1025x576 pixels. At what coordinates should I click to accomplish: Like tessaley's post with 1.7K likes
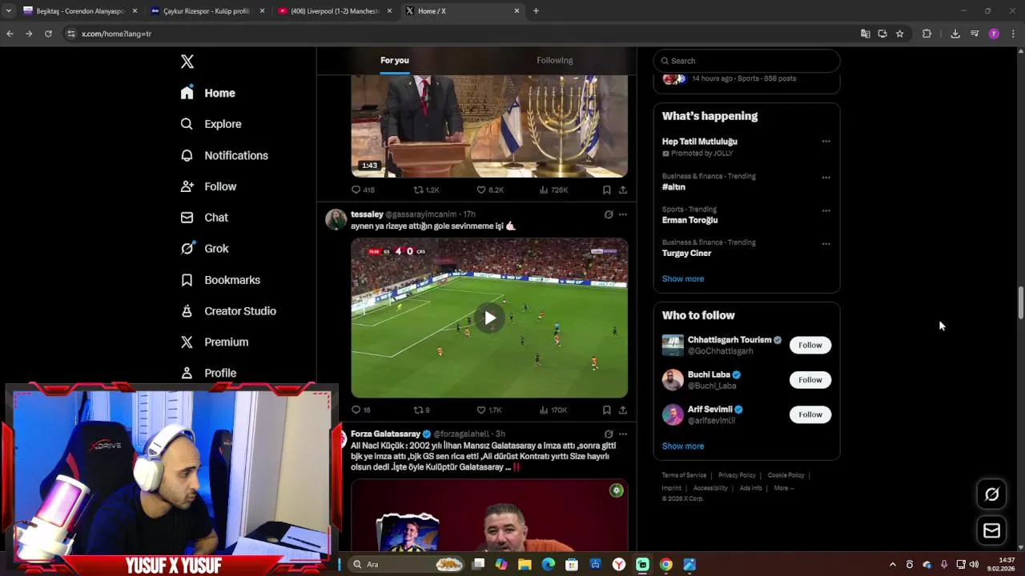point(489,410)
